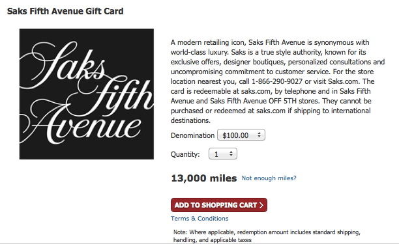Click the Saks Fifth Avenue logo image

point(87,94)
